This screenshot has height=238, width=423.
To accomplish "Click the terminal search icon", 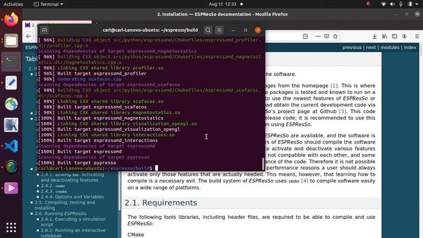I will pyautogui.click(x=208, y=30).
